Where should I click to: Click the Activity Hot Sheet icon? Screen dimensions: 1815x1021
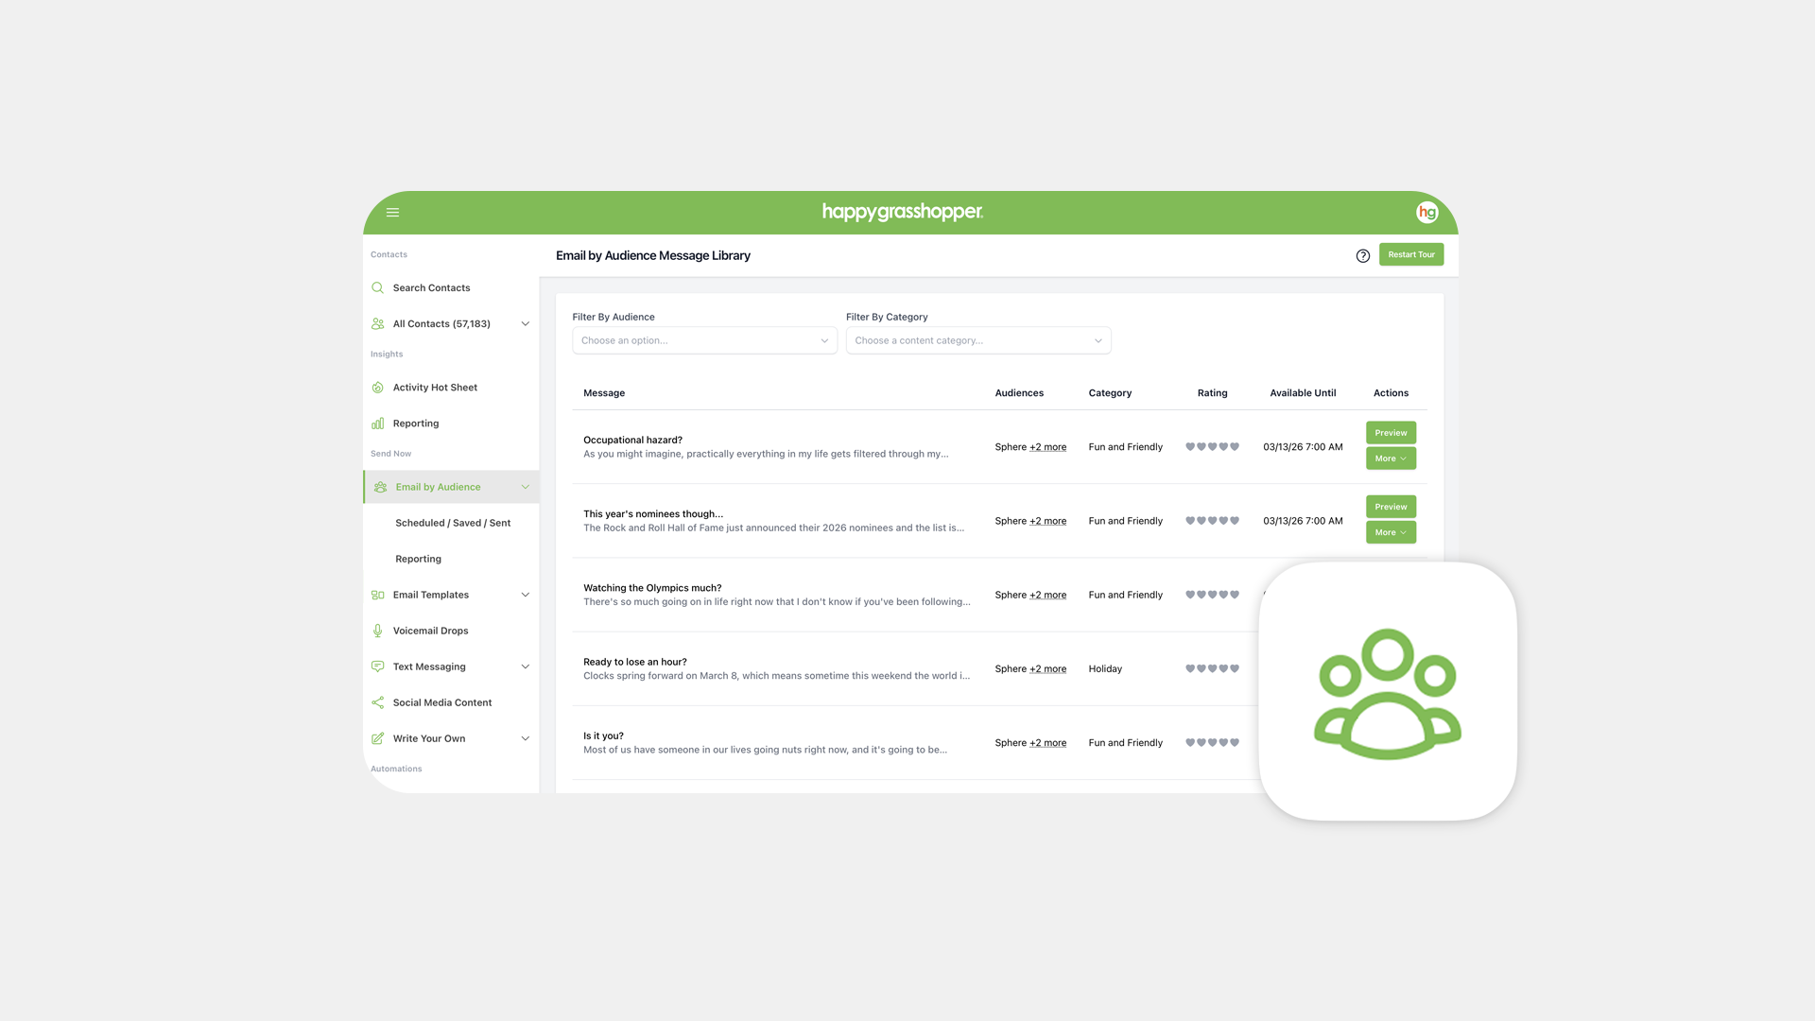[378, 388]
